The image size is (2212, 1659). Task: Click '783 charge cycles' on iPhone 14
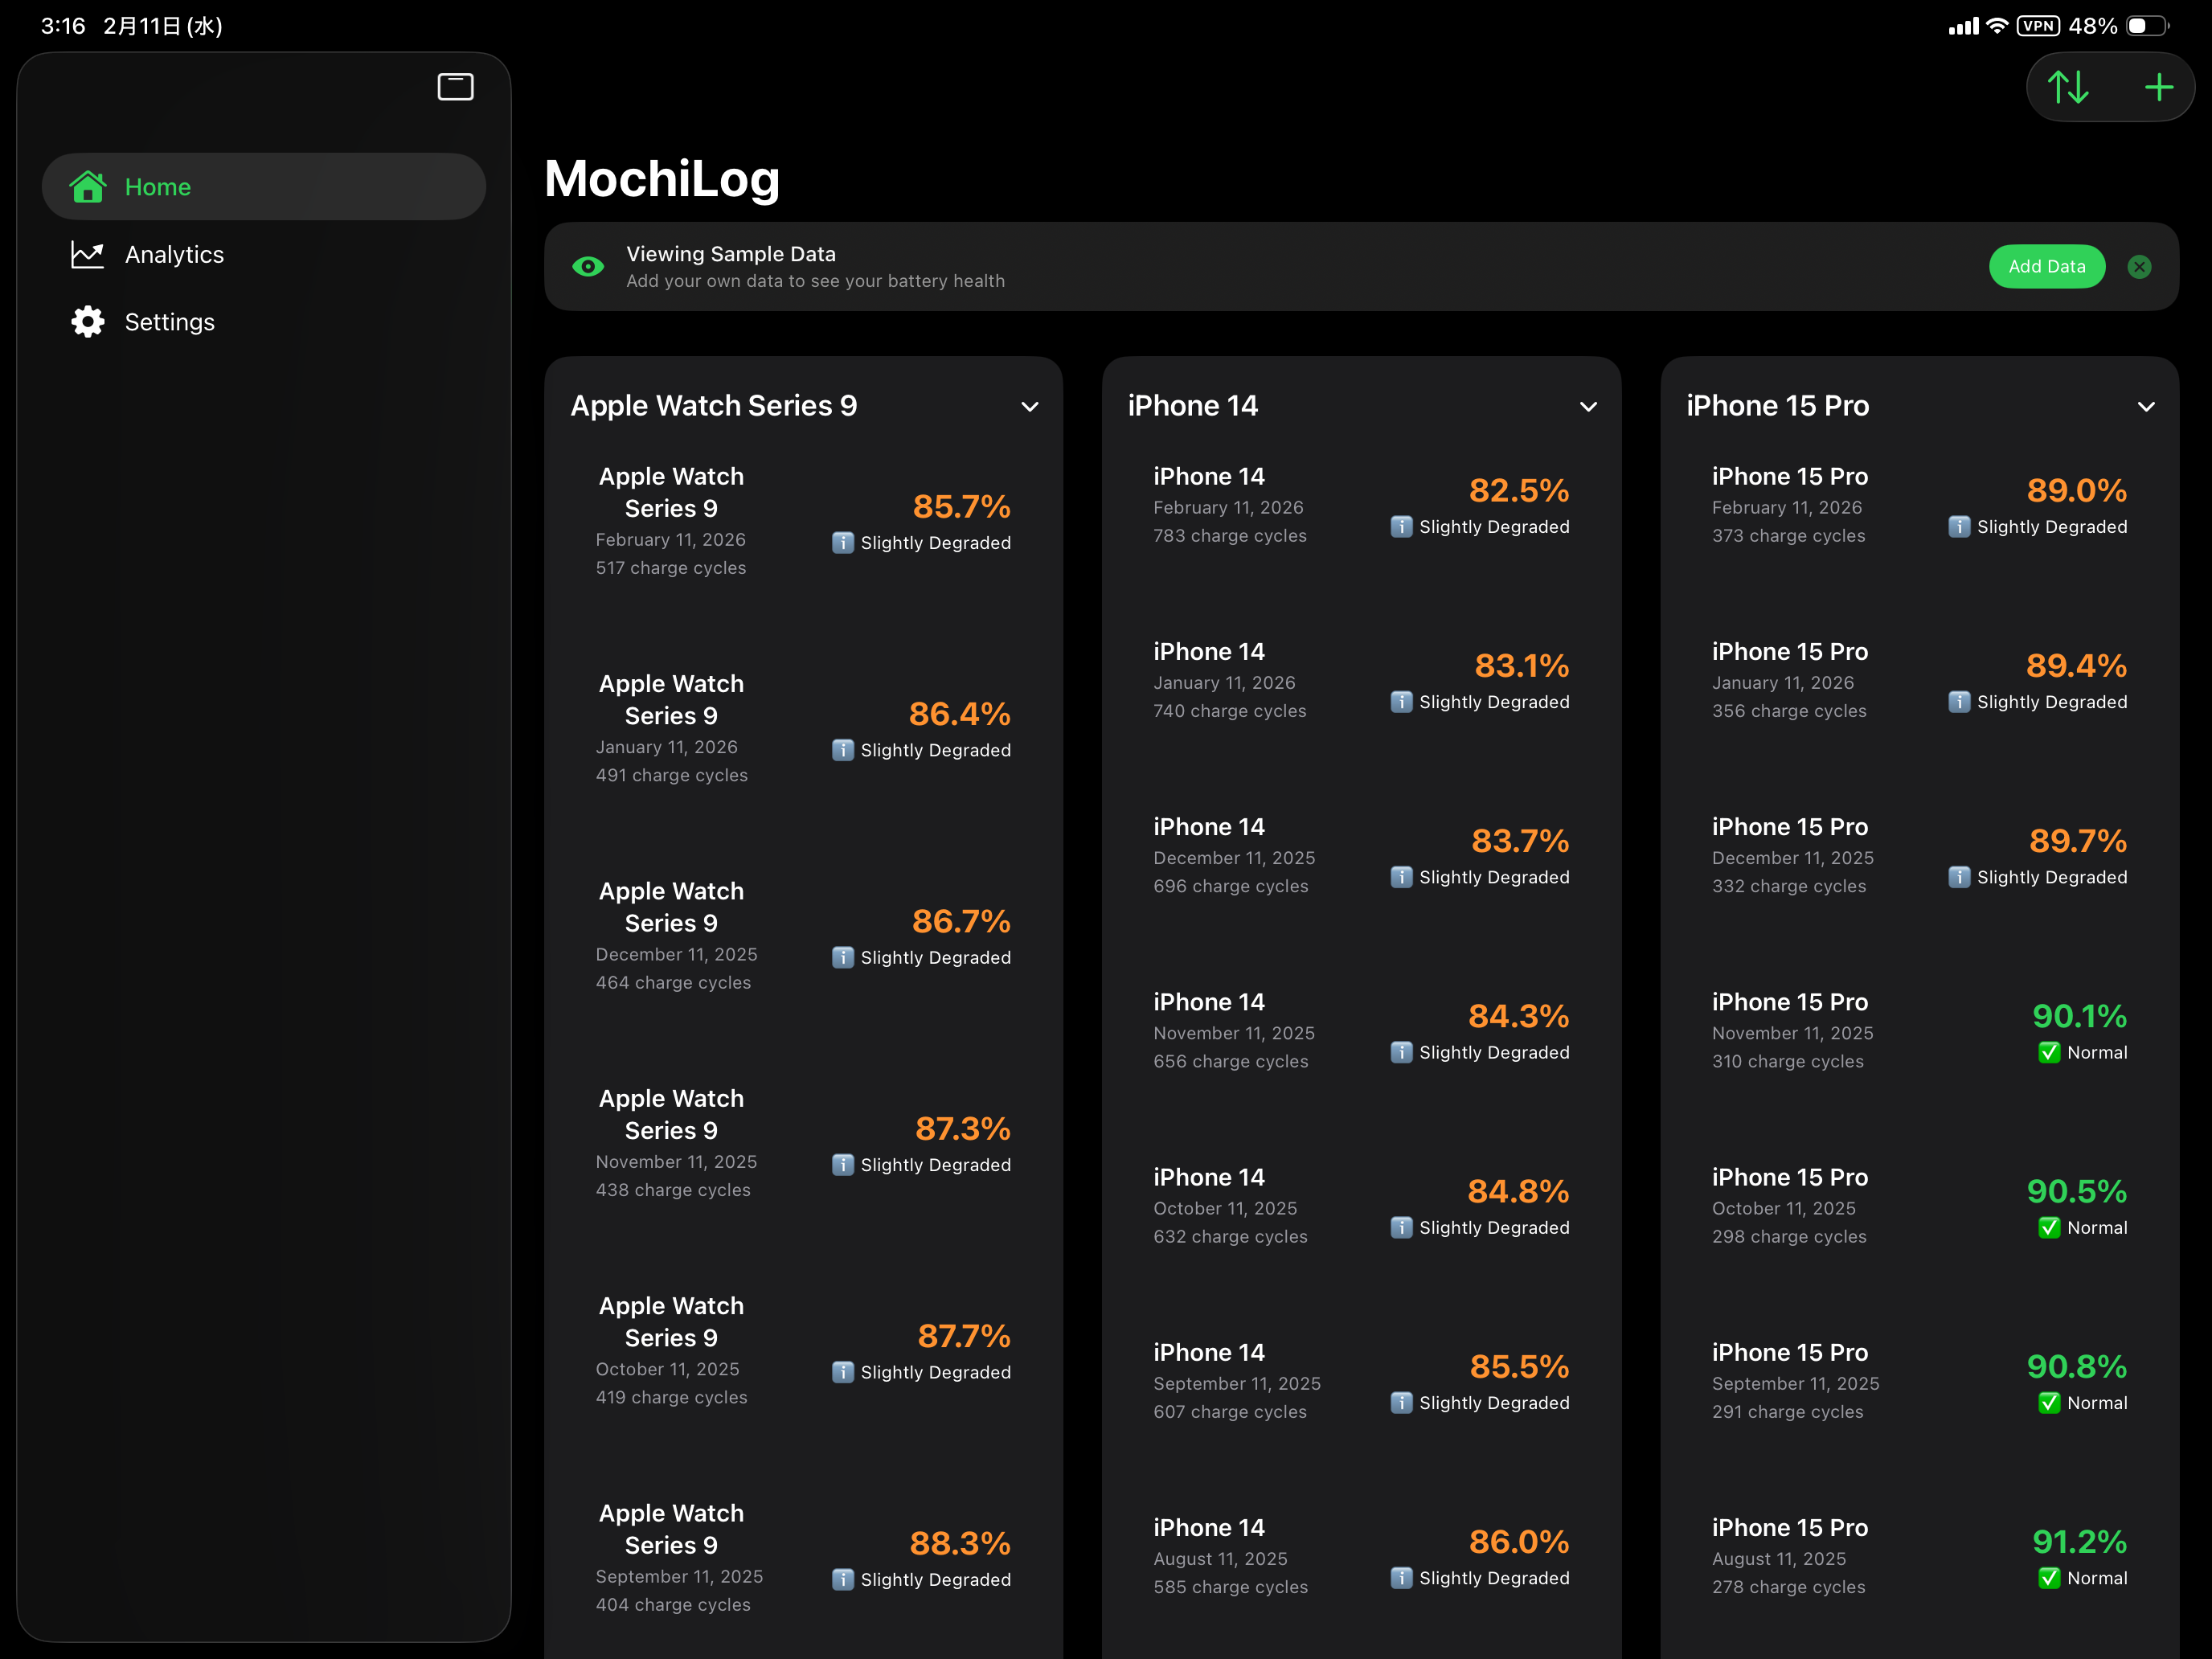1230,536
